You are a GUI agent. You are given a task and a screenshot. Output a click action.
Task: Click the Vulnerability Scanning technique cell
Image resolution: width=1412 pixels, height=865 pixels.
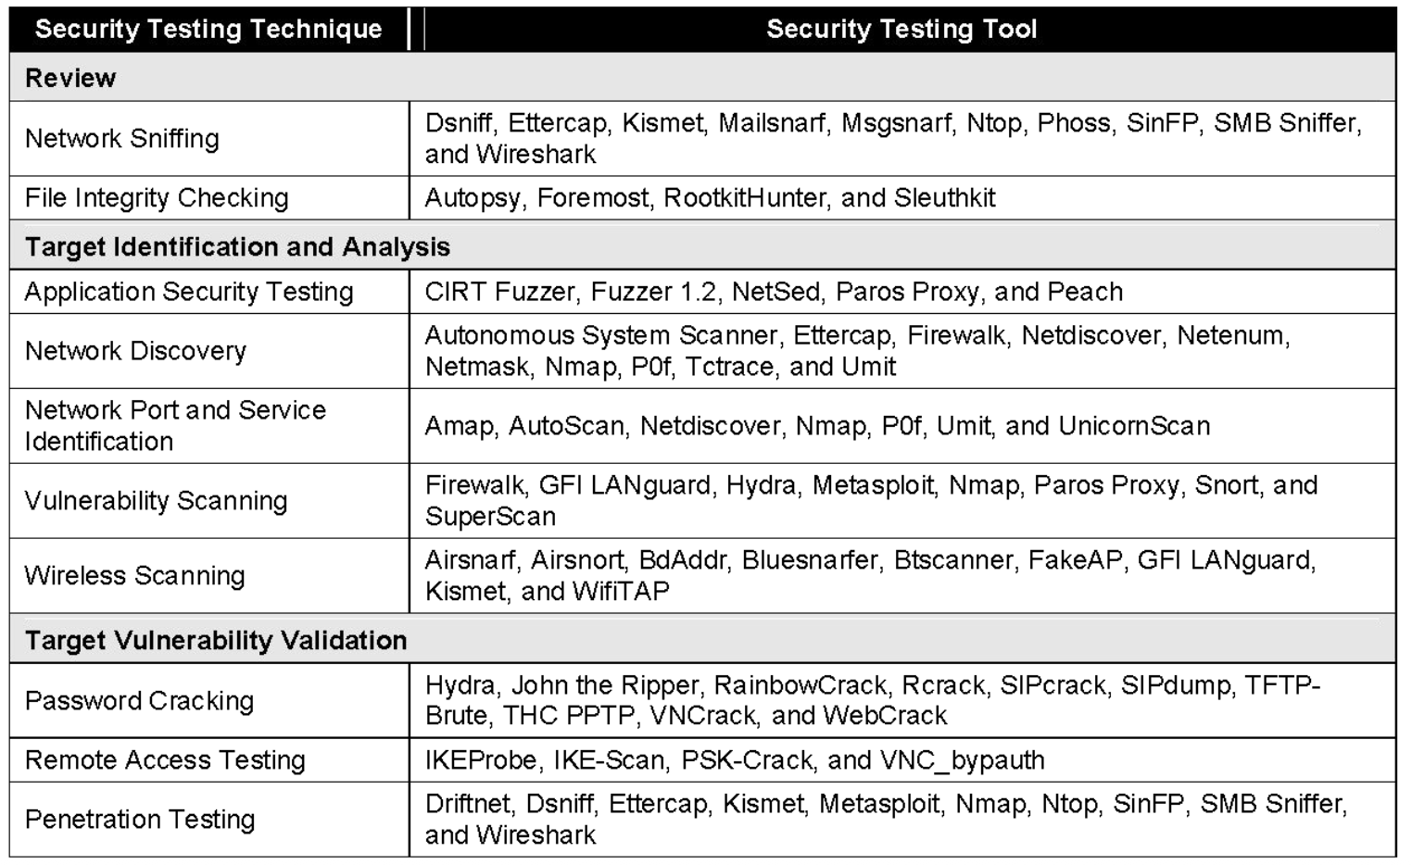point(156,501)
